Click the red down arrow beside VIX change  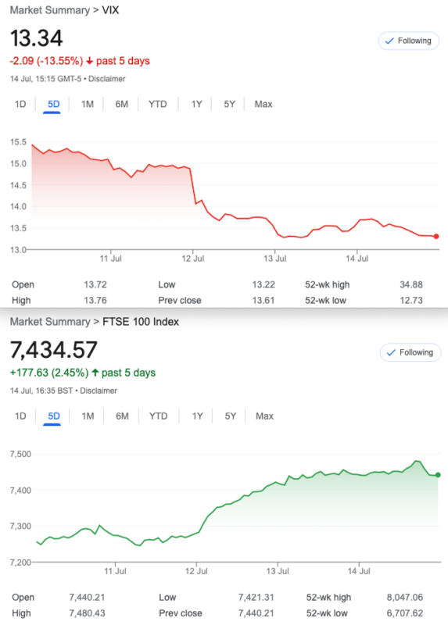[89, 61]
